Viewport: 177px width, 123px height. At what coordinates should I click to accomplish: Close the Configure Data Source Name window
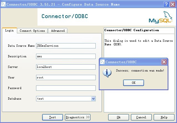173,4
